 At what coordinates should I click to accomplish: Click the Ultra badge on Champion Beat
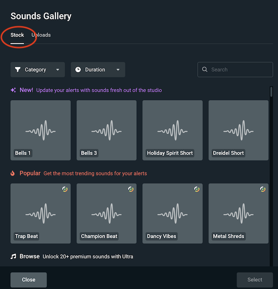coord(131,189)
